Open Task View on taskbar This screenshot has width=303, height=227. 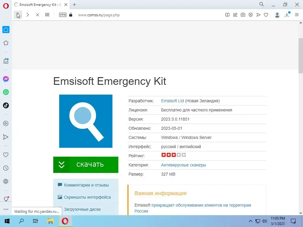click(x=36, y=221)
